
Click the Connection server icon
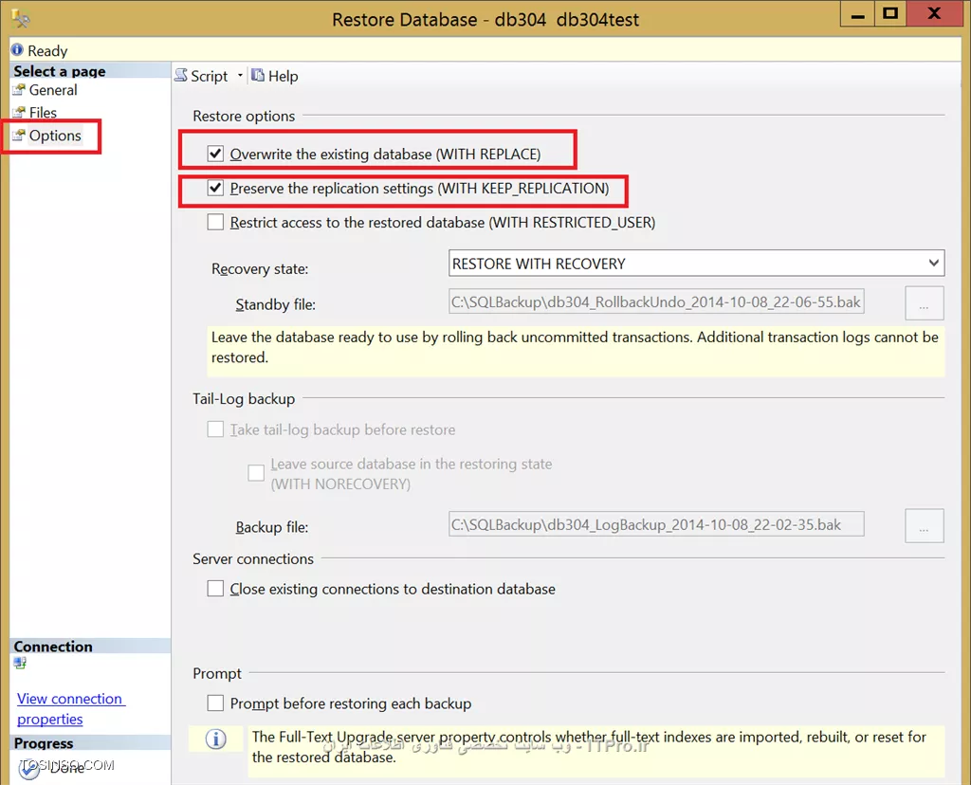(20, 663)
